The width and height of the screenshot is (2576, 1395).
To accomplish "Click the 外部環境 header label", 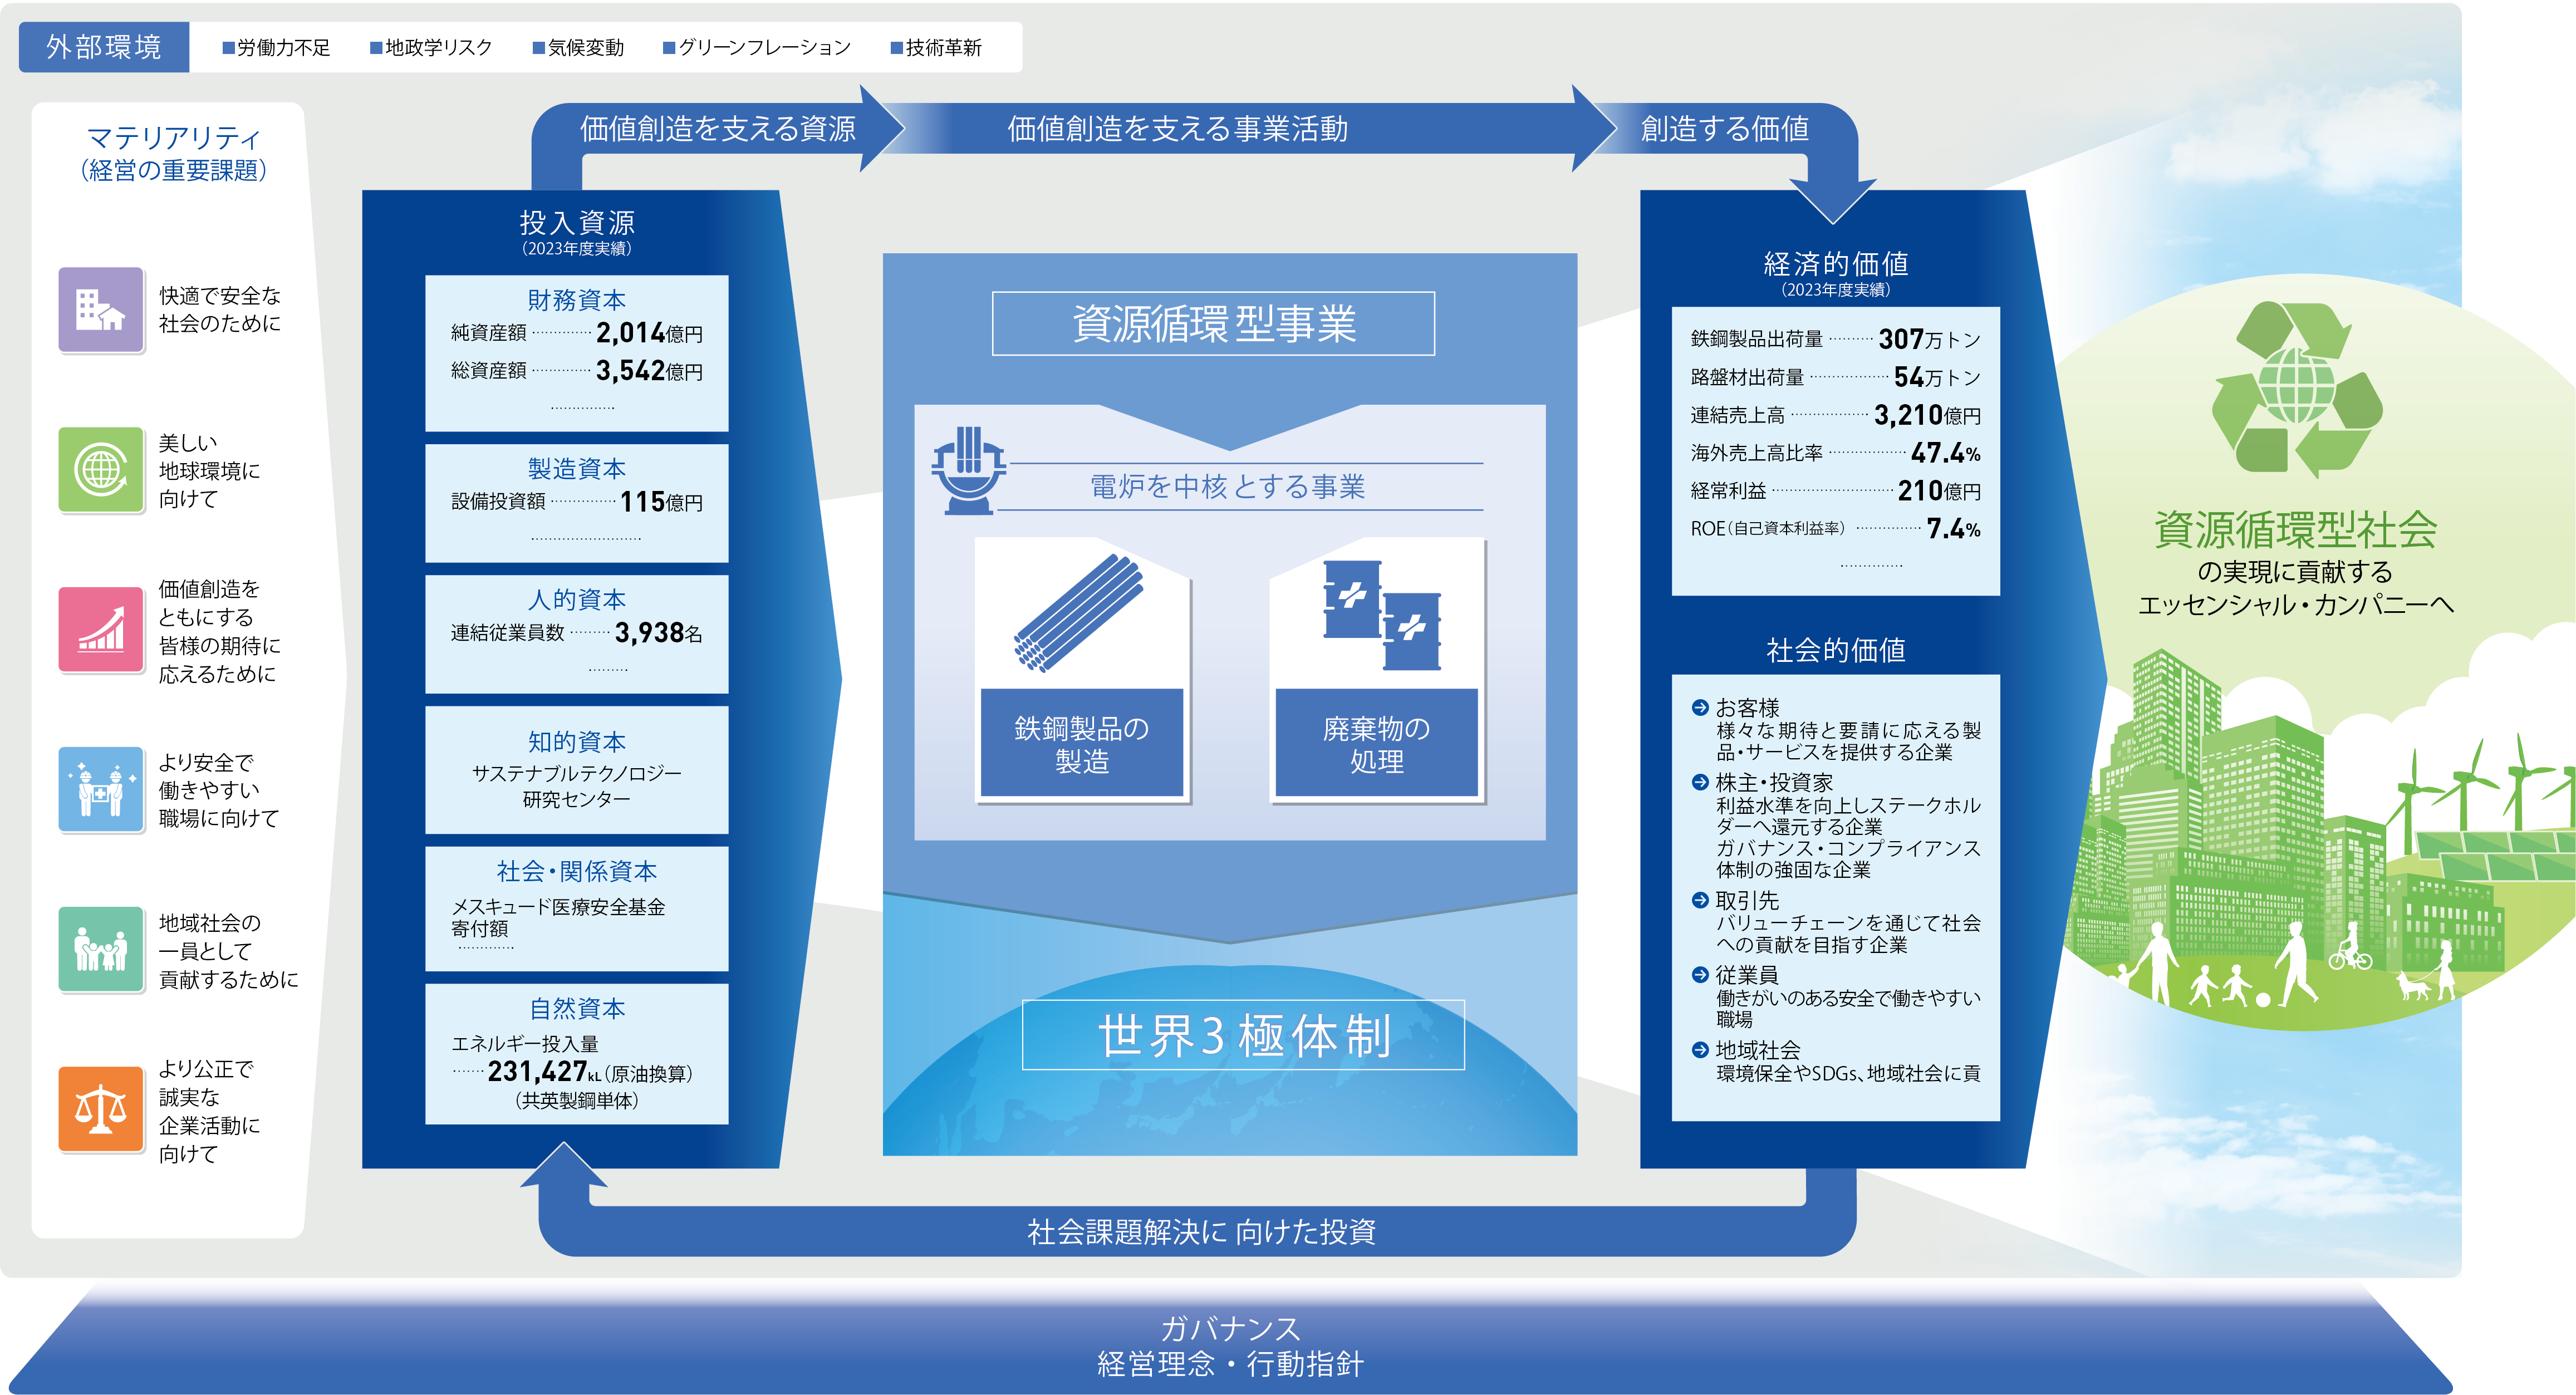I will (104, 47).
